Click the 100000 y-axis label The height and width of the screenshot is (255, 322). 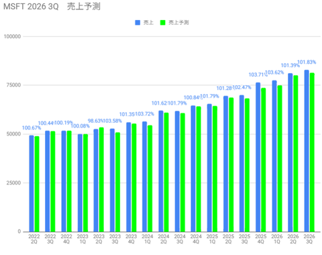pos(12,36)
